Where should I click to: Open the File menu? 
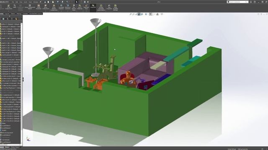[x=13, y=2]
